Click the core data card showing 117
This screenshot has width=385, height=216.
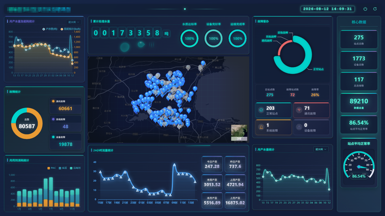point(359,82)
